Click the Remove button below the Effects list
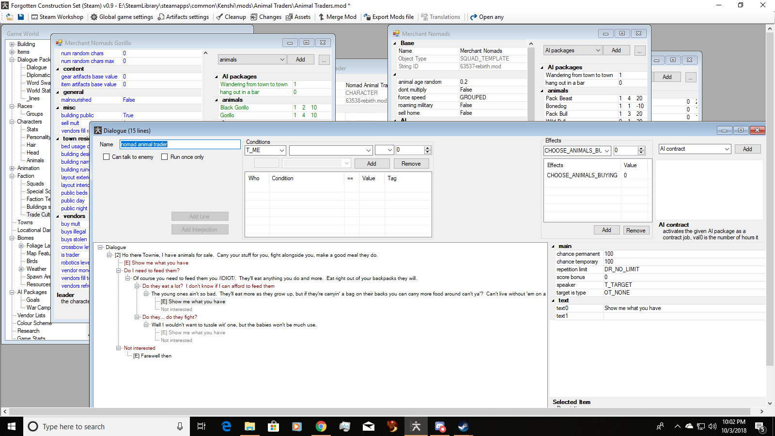This screenshot has height=436, width=775. (x=635, y=230)
